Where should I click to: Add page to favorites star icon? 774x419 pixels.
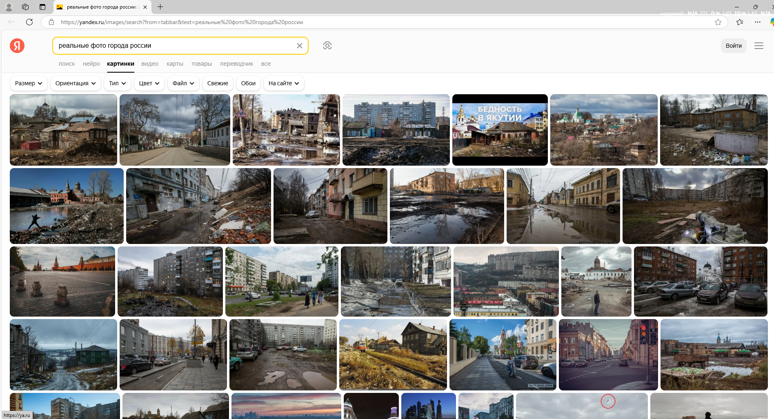point(718,22)
